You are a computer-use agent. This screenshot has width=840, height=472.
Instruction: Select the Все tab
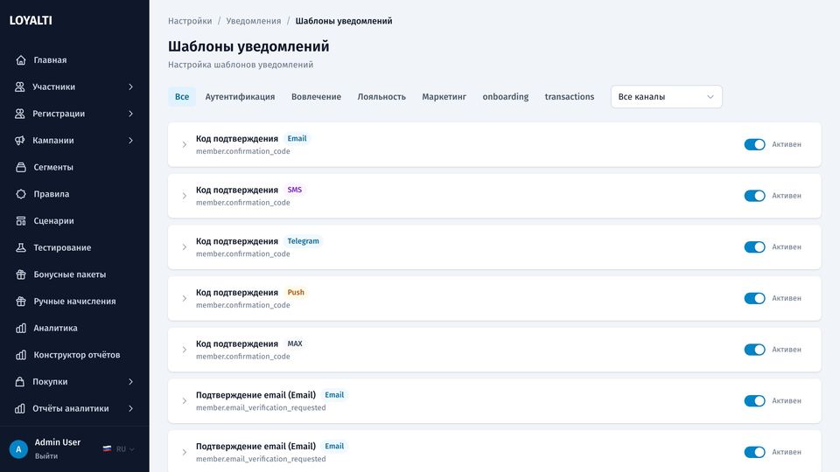coord(182,97)
